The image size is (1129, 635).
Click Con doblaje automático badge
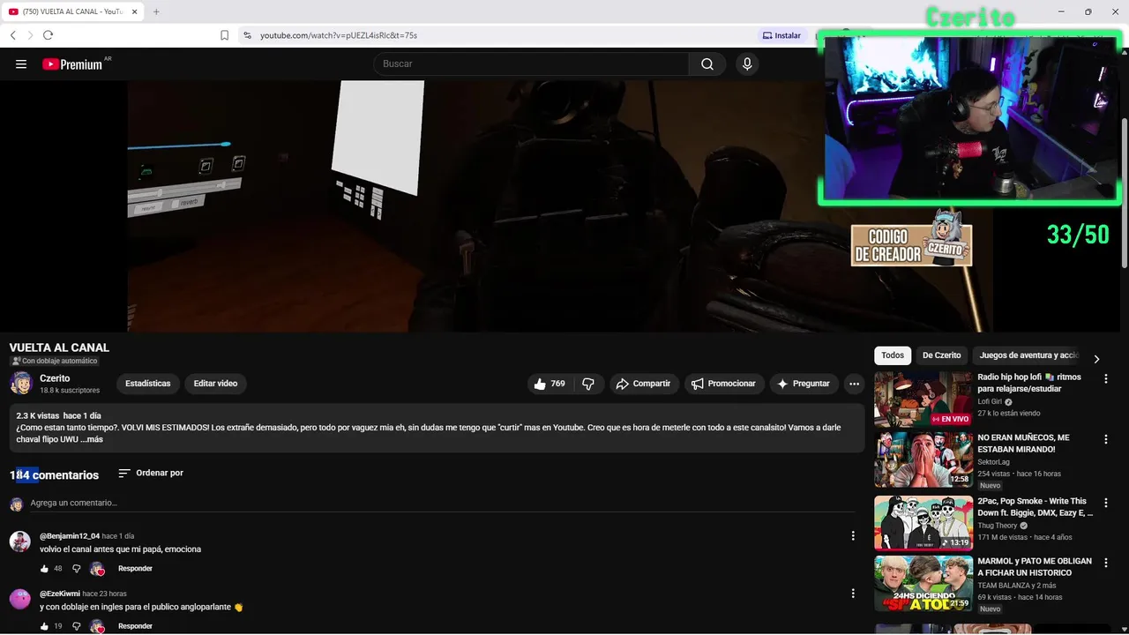(x=54, y=361)
